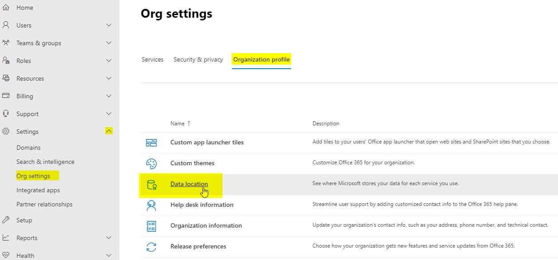Collapse the Settings section chevron
Viewport: 558px width, 260px height.
click(109, 131)
